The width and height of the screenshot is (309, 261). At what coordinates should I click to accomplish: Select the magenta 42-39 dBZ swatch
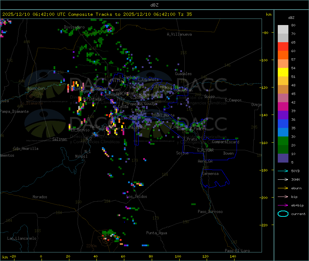(283, 106)
